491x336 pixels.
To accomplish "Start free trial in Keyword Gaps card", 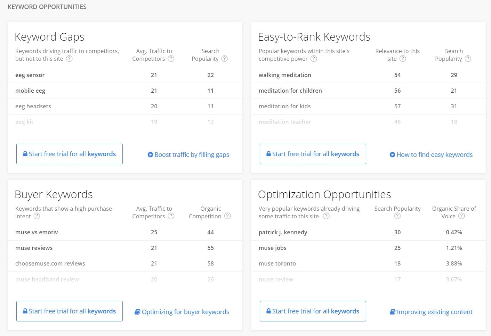I will (x=70, y=154).
